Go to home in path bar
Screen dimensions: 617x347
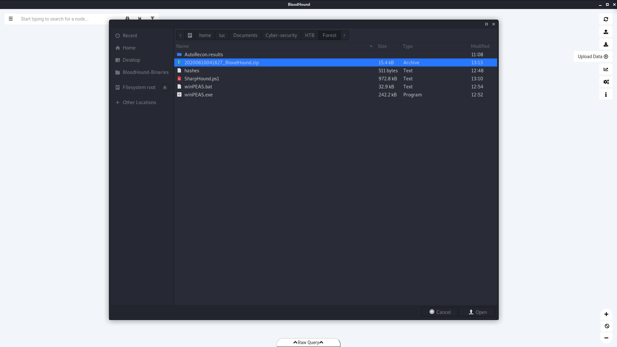click(x=205, y=35)
